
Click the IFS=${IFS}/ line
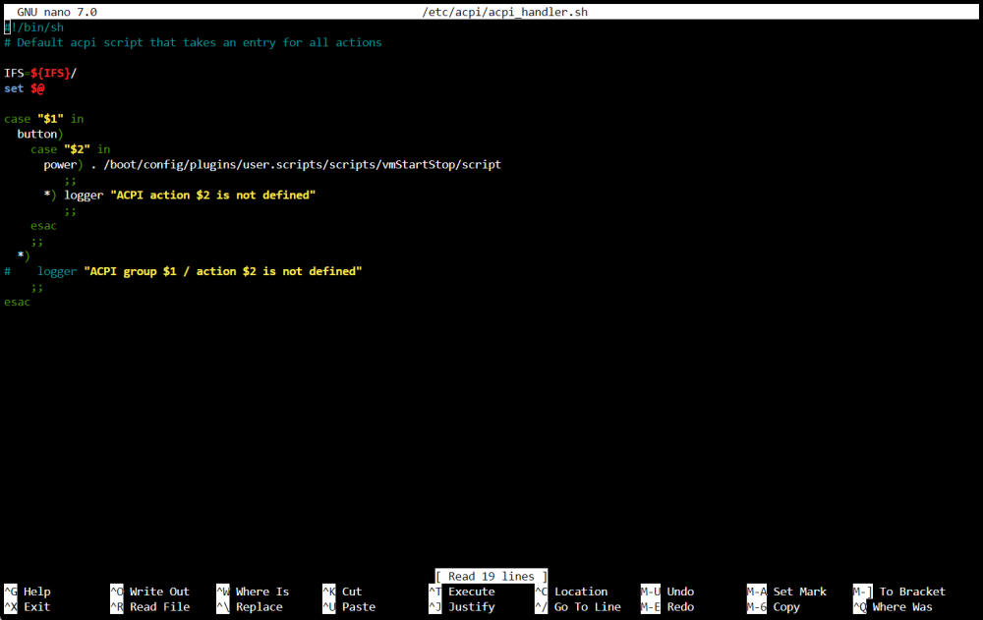coord(40,73)
